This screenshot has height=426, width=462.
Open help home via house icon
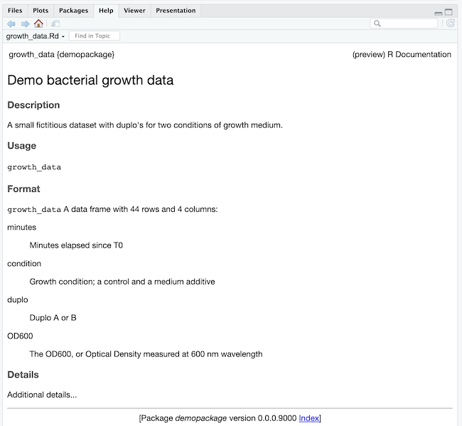click(38, 23)
